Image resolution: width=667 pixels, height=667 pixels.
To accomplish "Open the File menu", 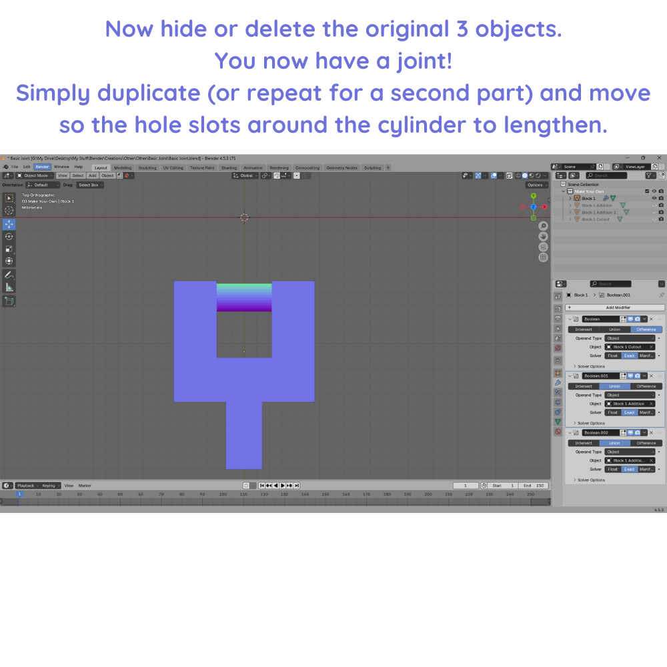I will [15, 167].
